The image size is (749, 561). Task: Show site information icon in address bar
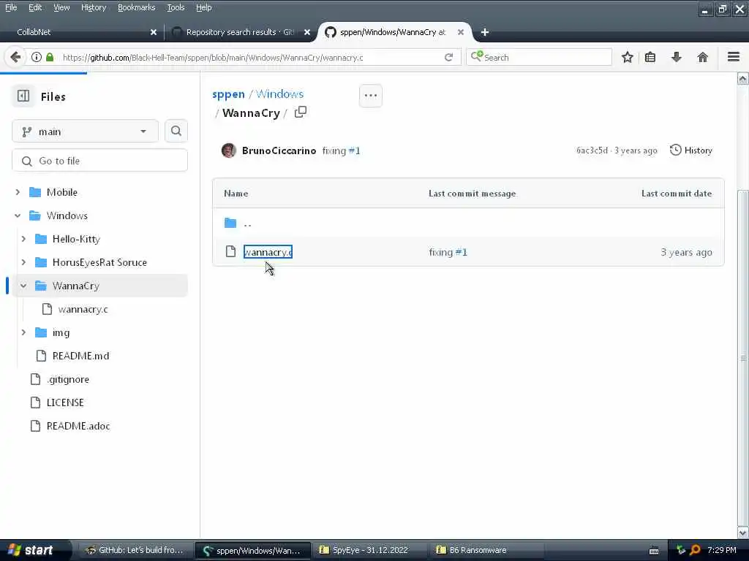37,57
